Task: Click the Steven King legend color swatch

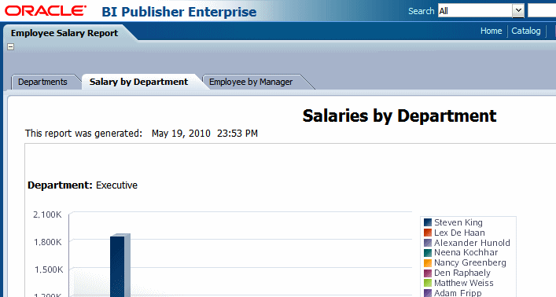Action: pyautogui.click(x=428, y=222)
